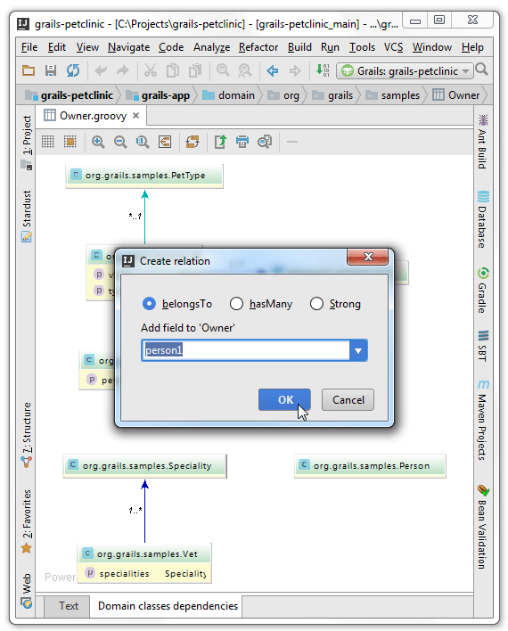Image resolution: width=508 pixels, height=631 pixels.
Task: Choose the Strong relation radio button
Action: [316, 304]
